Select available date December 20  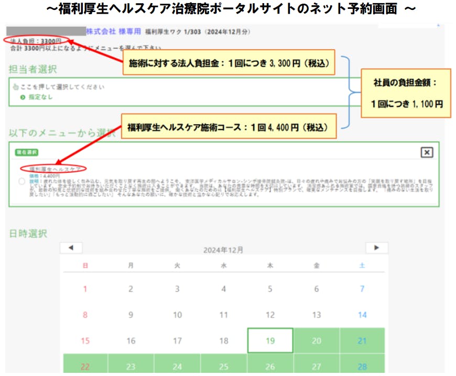pyautogui.click(x=316, y=340)
